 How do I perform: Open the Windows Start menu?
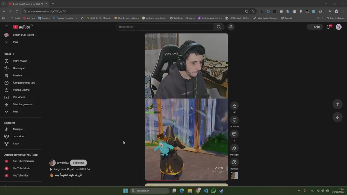pyautogui.click(x=126, y=191)
